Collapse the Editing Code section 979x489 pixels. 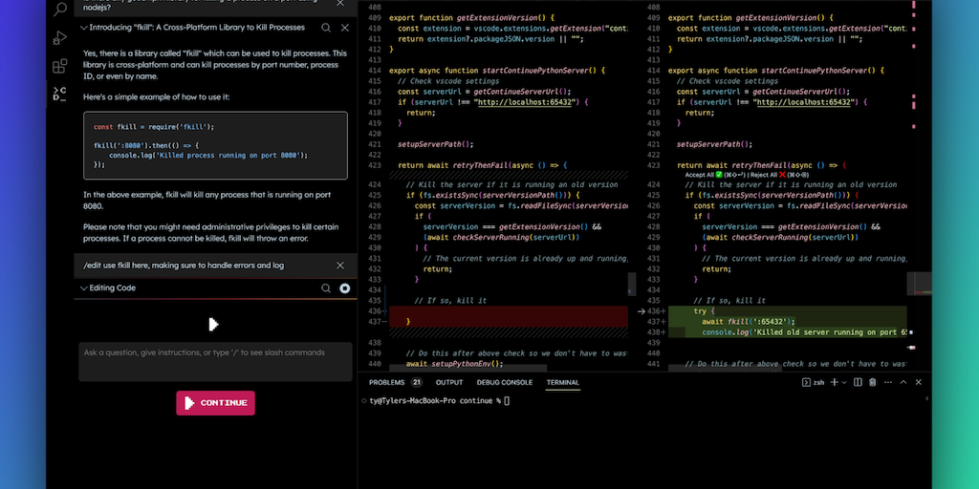pyautogui.click(x=83, y=287)
